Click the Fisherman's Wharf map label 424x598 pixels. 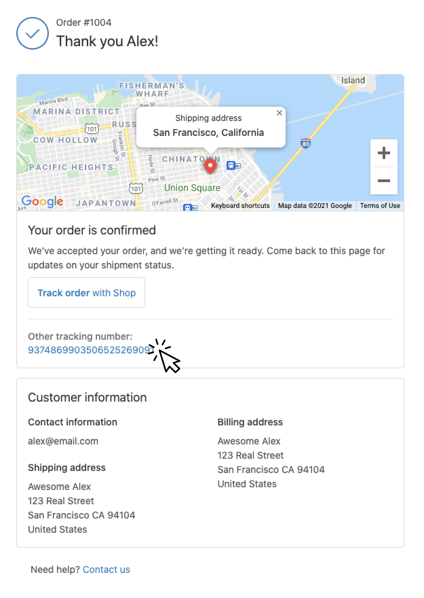pyautogui.click(x=152, y=89)
